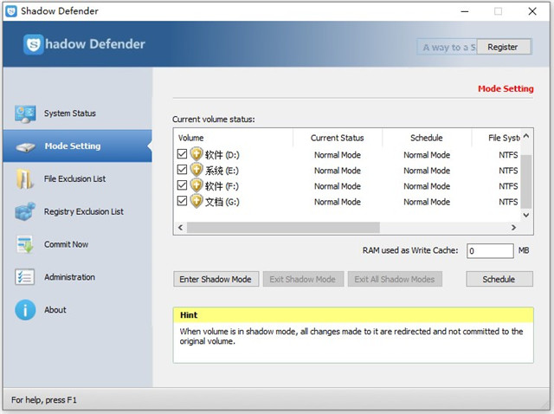Click the shield icon for volume G:

pyautogui.click(x=196, y=201)
